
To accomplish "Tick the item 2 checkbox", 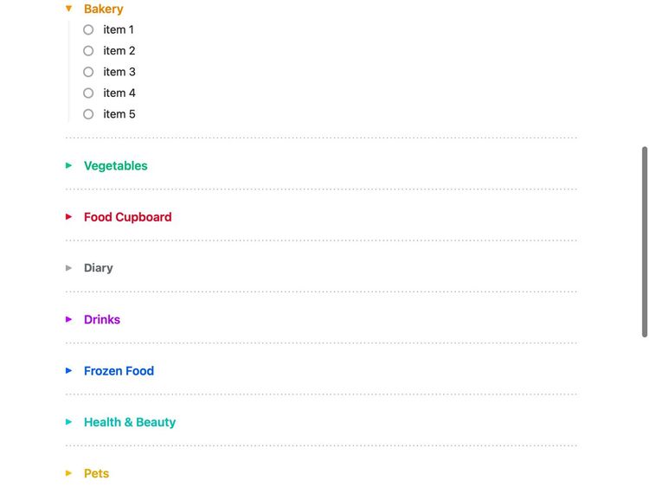I will tap(88, 51).
